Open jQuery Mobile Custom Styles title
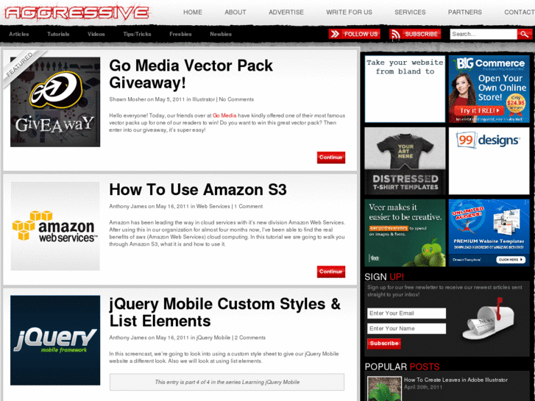The image size is (535, 401). (225, 312)
